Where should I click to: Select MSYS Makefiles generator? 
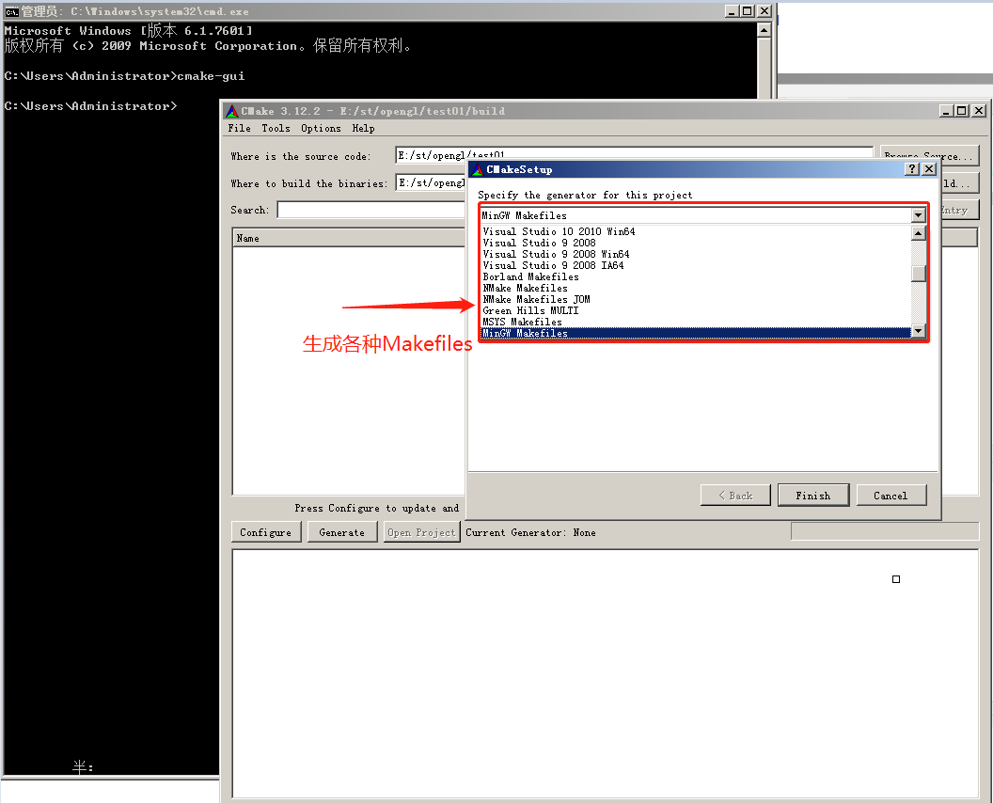point(695,323)
